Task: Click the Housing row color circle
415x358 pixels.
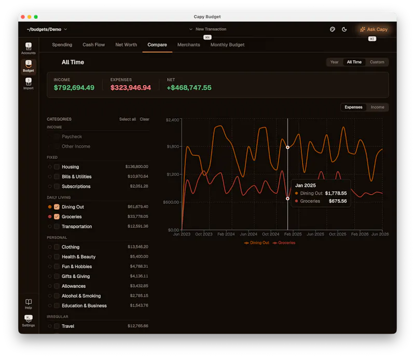Action: coord(50,167)
